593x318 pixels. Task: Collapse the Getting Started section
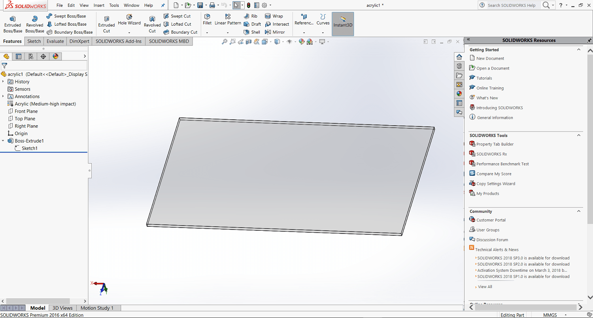[579, 50]
